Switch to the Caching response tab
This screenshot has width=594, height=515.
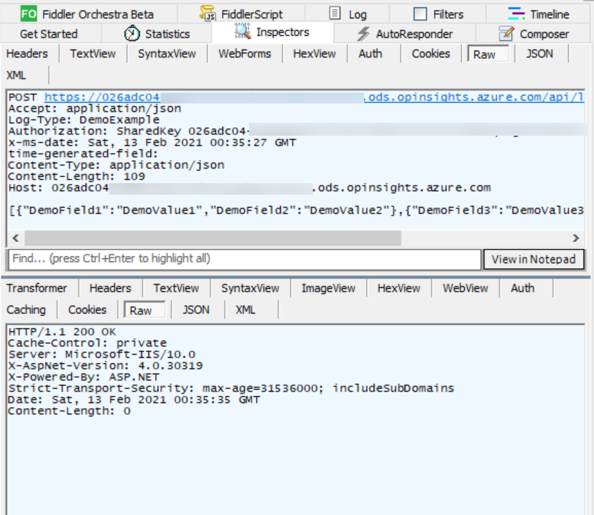click(26, 310)
